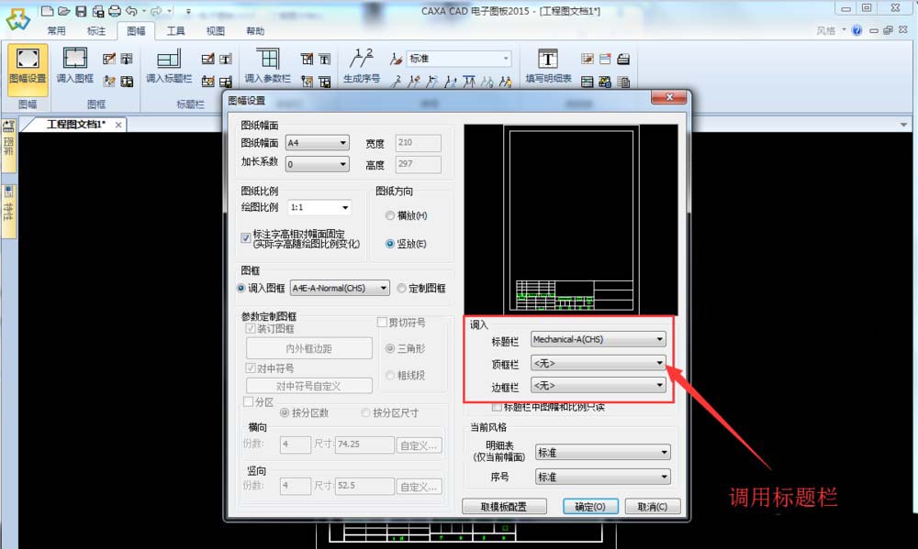The image size is (918, 549).
Task: Select the 调入图框 radio button
Action: (241, 288)
